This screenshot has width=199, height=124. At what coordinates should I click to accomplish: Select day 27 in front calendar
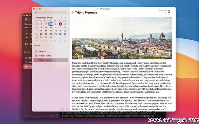65,34
